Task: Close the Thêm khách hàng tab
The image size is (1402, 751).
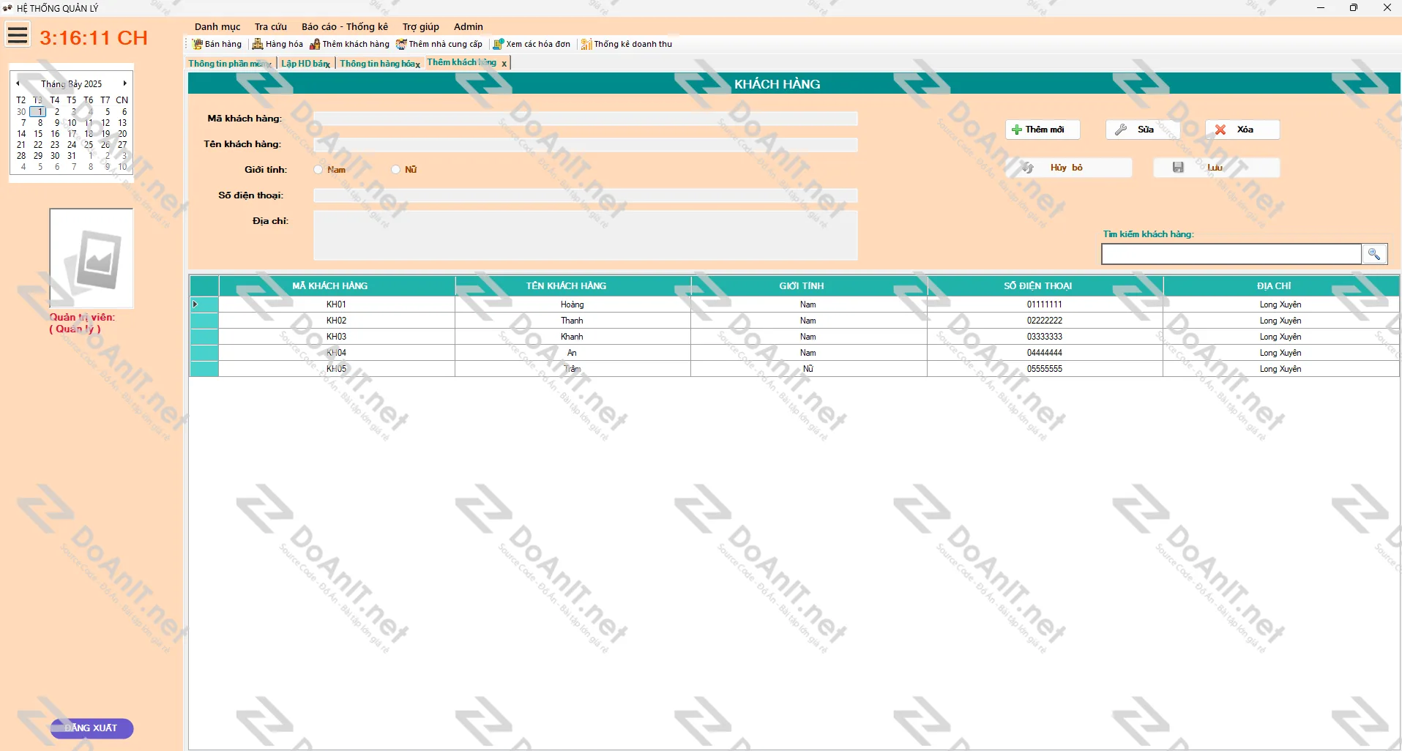Action: (x=504, y=64)
